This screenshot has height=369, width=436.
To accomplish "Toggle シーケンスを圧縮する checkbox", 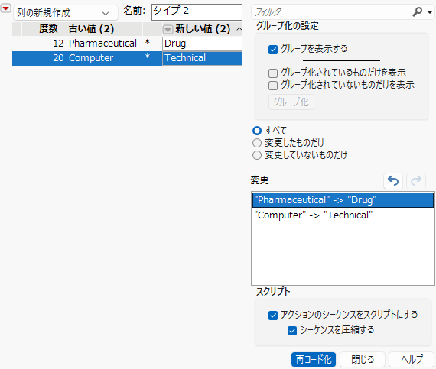I will 292,330.
